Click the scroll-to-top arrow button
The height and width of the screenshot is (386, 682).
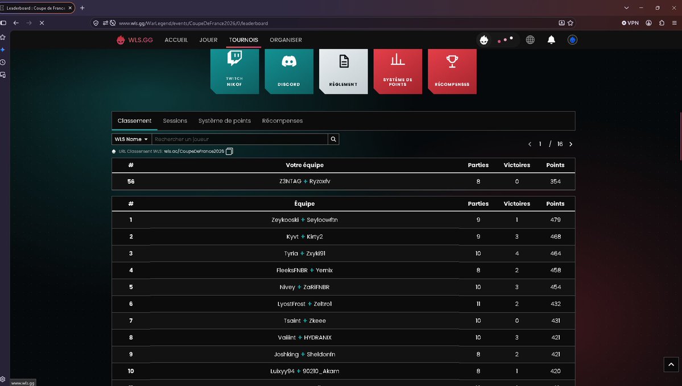671,364
